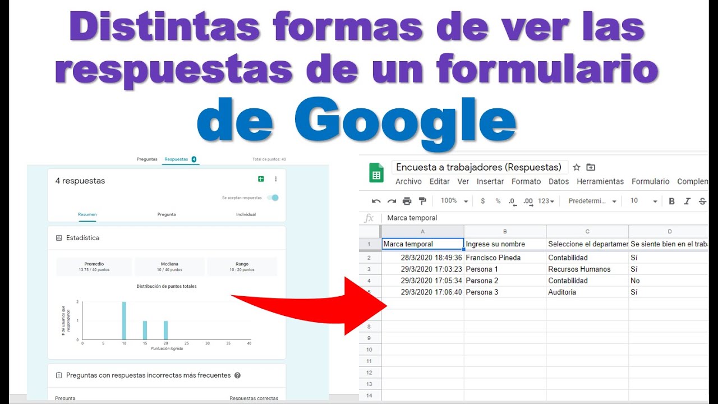Select the Pregunta sub-tab
This screenshot has height=404, width=718.
point(167,214)
